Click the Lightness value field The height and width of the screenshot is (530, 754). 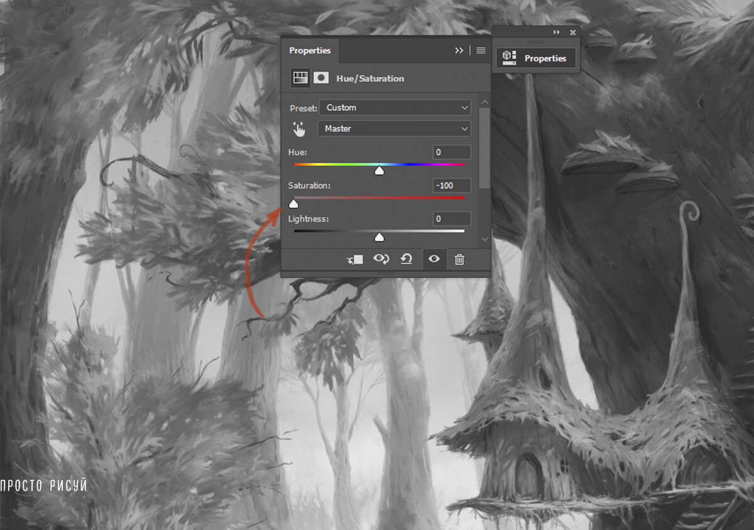point(452,219)
